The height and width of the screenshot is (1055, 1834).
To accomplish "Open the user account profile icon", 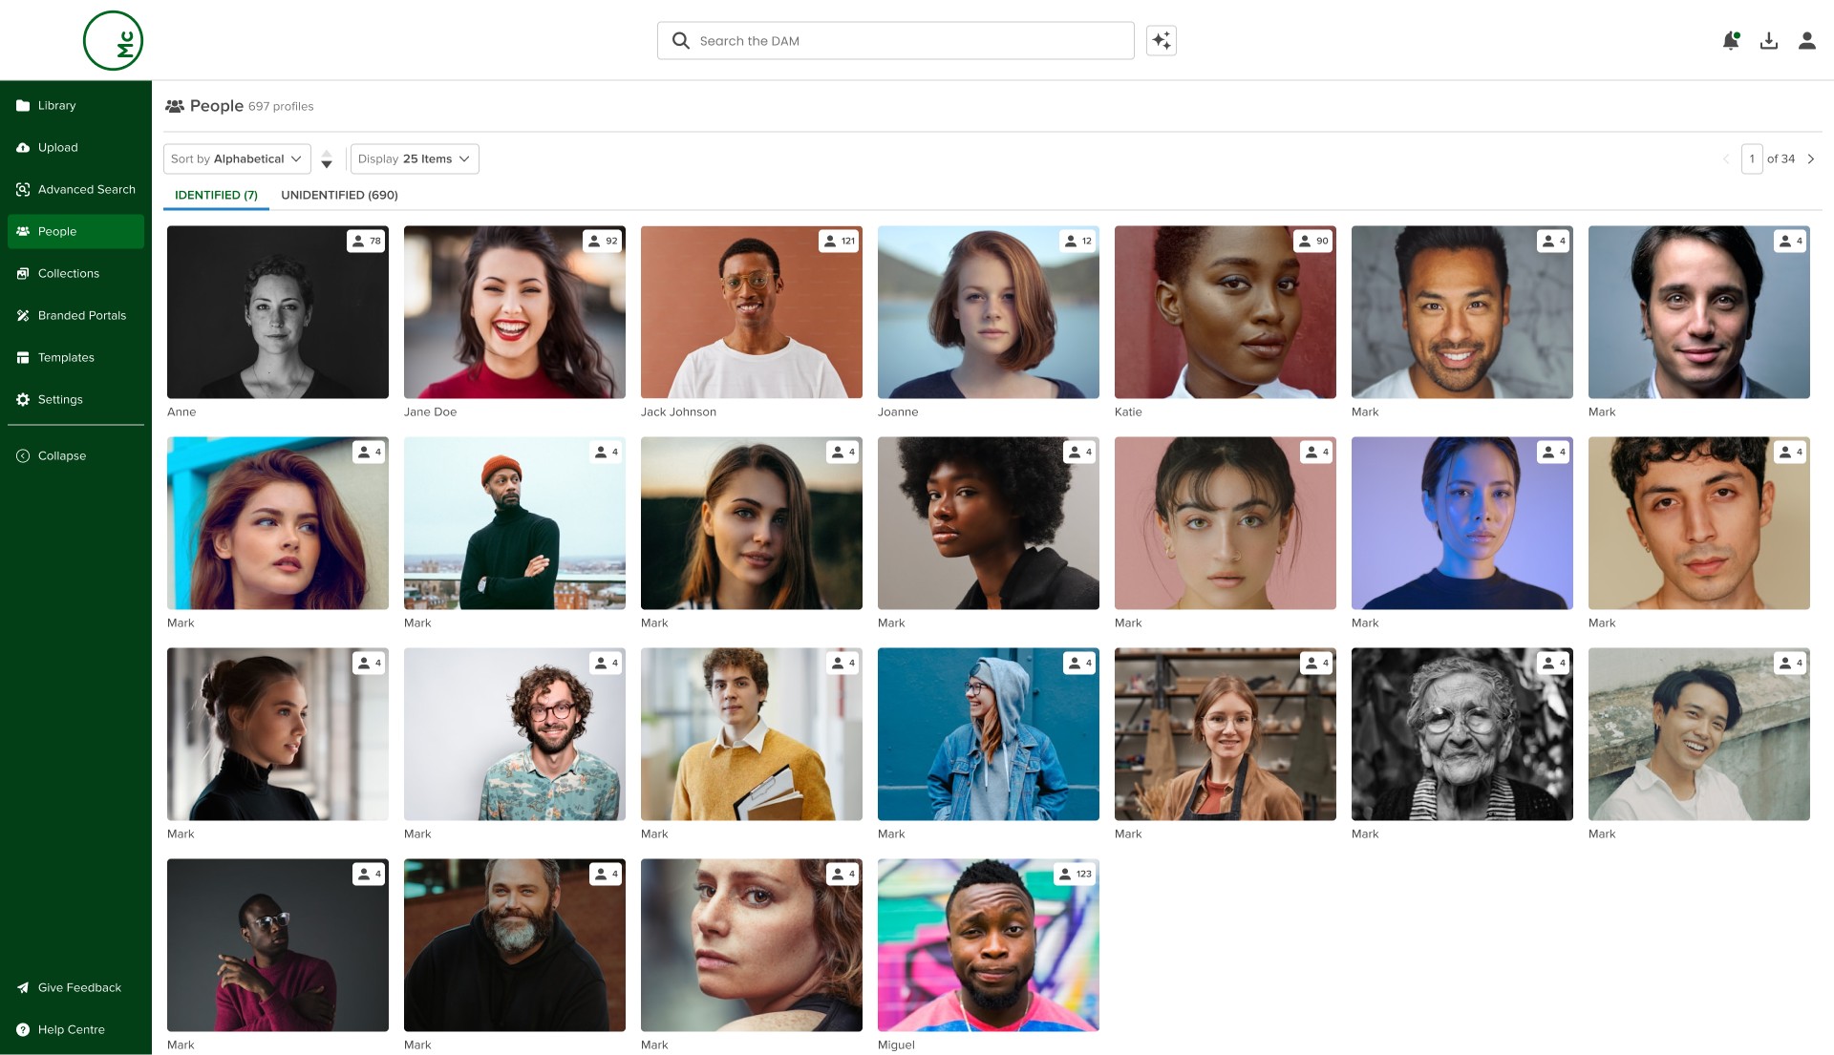I will click(x=1806, y=40).
